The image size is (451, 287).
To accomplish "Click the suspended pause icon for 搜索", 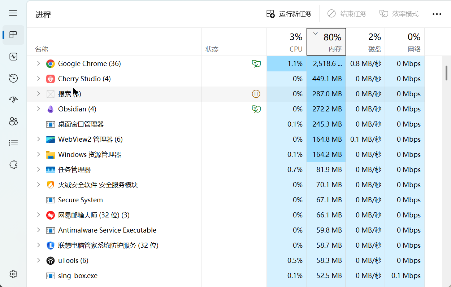I will coord(256,94).
